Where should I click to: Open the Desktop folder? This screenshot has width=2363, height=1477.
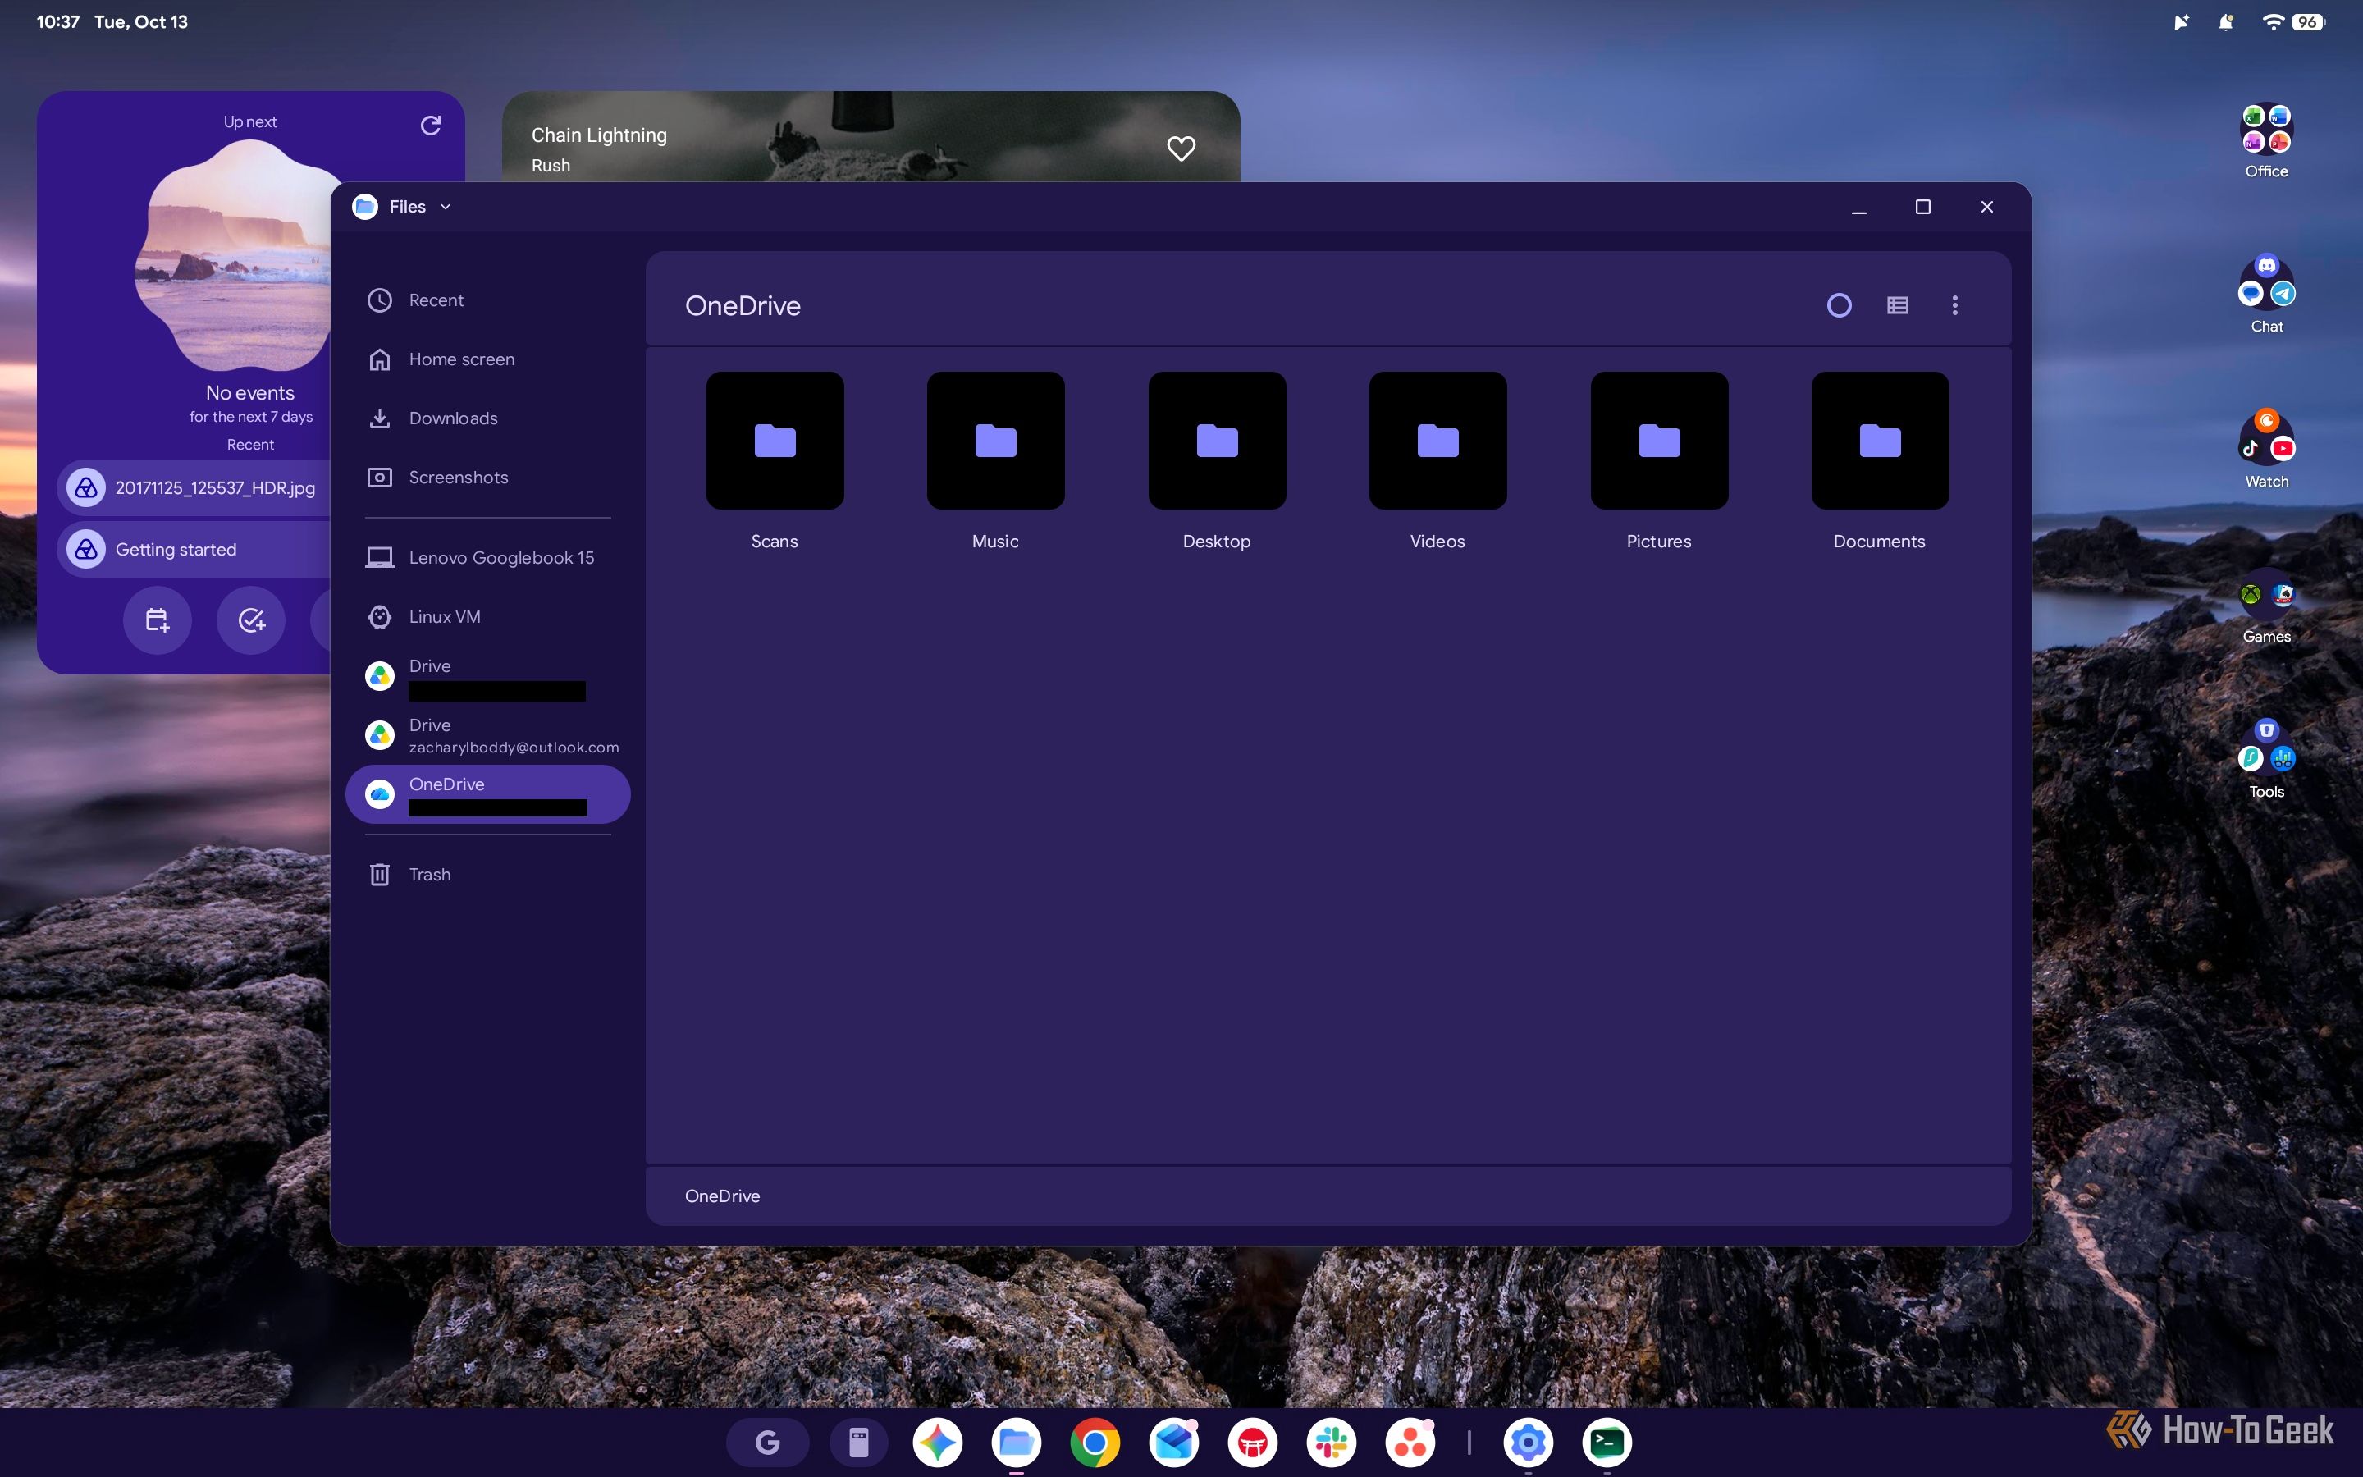pyautogui.click(x=1217, y=461)
